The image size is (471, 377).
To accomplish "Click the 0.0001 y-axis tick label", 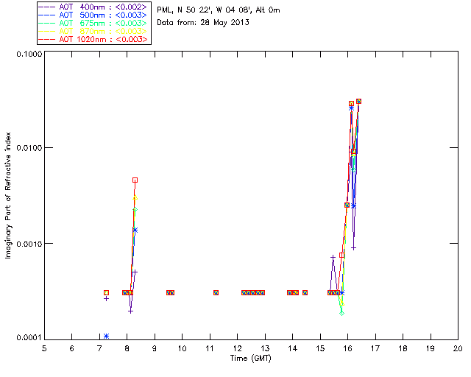I will coord(29,338).
